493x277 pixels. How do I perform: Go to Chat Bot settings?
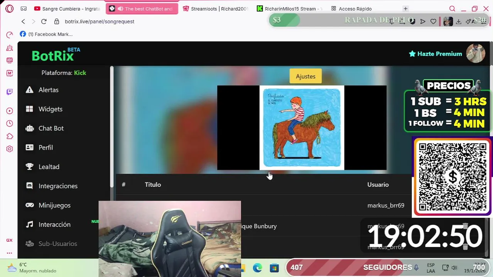pyautogui.click(x=51, y=128)
